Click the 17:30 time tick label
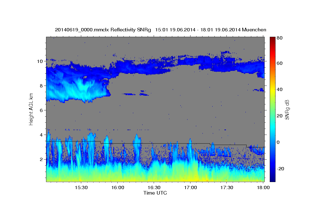Image resolution: width=327 pixels, height=218 pixels. coord(227,188)
